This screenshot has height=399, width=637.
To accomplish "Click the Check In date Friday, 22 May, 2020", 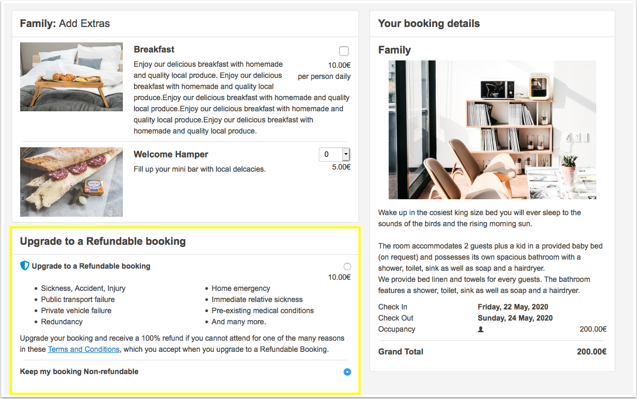I will tap(513, 307).
